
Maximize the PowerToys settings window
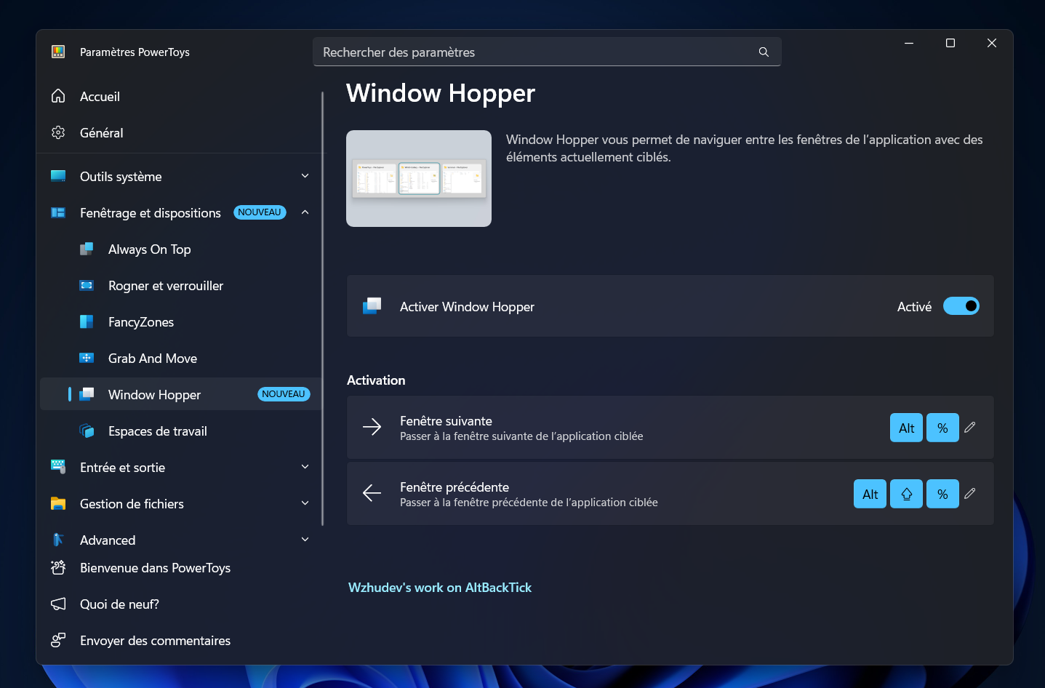(x=950, y=43)
